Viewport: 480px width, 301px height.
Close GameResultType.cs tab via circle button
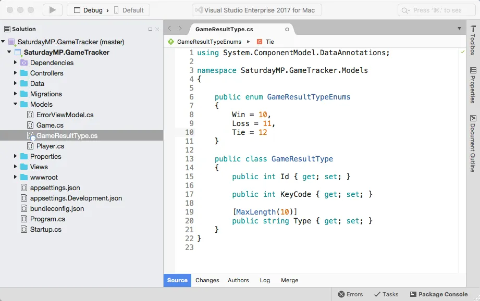click(x=287, y=29)
